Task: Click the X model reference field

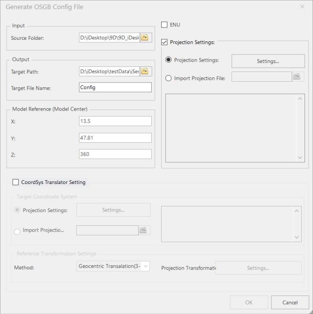Action: tap(115, 121)
